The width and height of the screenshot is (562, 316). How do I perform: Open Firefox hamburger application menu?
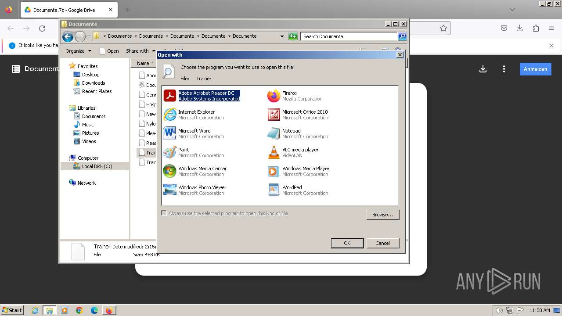551,29
